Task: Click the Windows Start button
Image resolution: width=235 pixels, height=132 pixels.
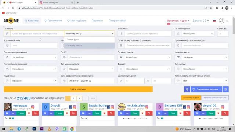Action: coord(4,129)
